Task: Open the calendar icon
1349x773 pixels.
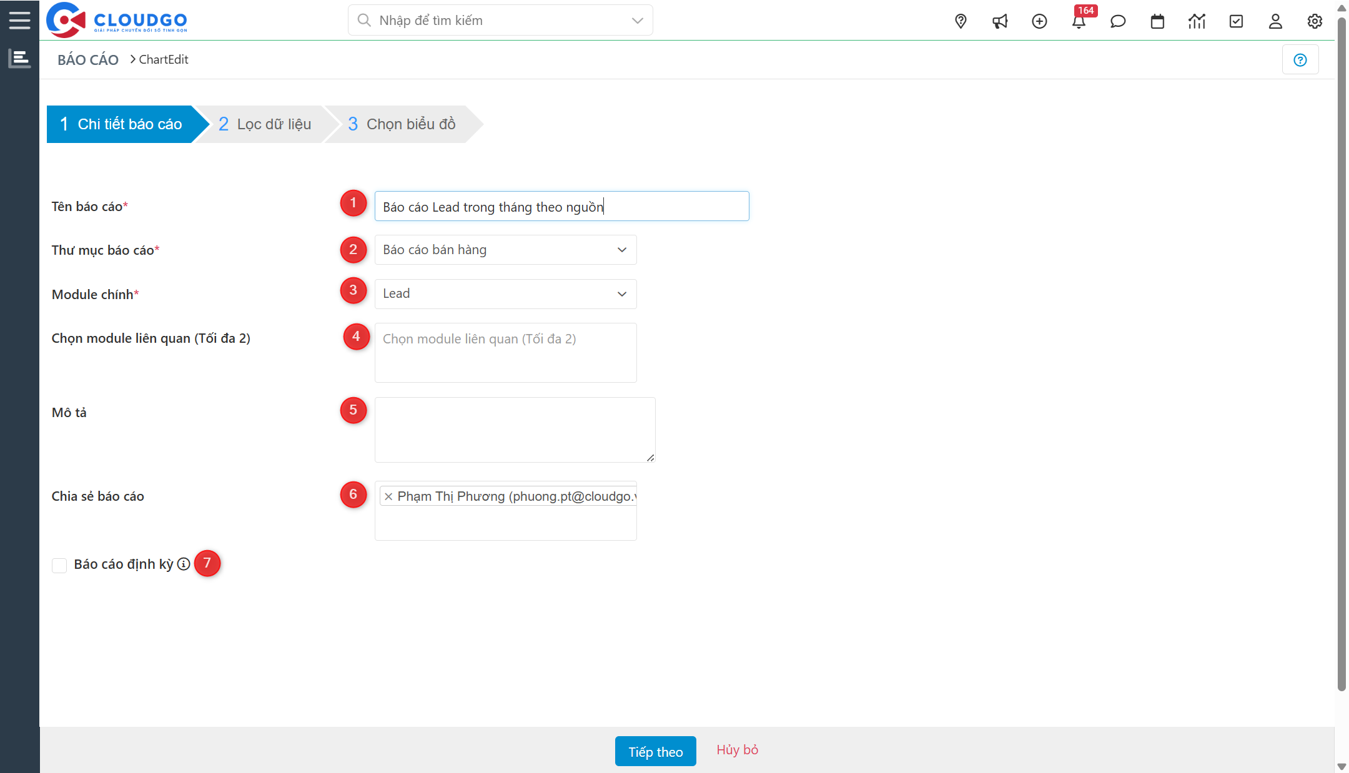Action: tap(1157, 21)
